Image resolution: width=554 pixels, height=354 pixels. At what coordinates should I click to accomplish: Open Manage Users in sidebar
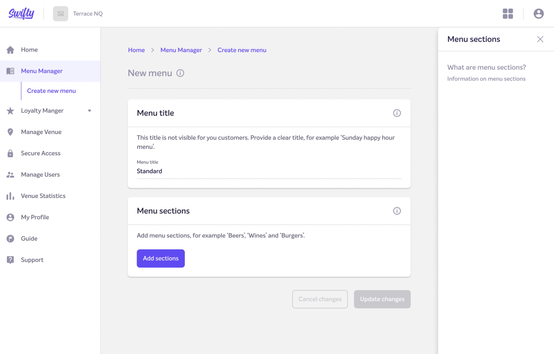pos(50,175)
